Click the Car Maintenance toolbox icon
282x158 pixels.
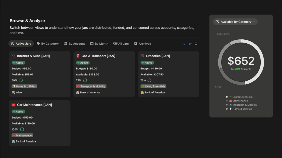pos(13,105)
